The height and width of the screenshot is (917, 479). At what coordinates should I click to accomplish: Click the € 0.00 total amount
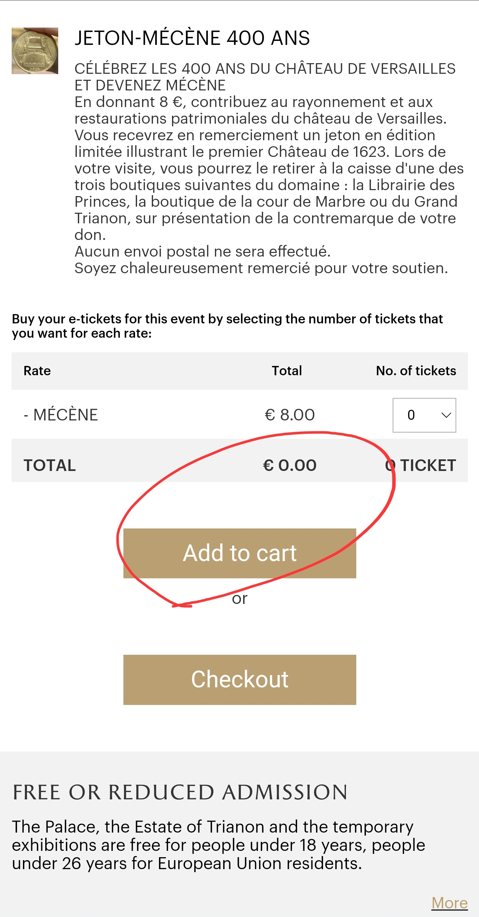(289, 465)
